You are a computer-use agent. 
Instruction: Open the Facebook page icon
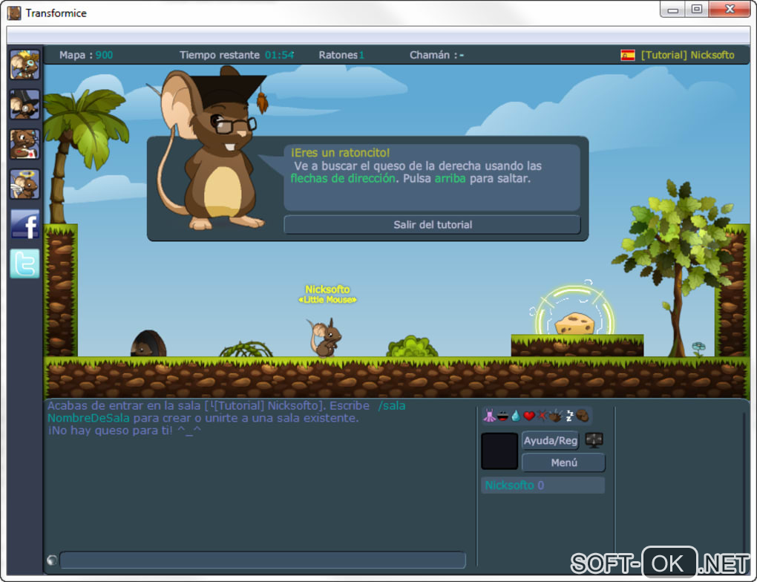point(24,223)
